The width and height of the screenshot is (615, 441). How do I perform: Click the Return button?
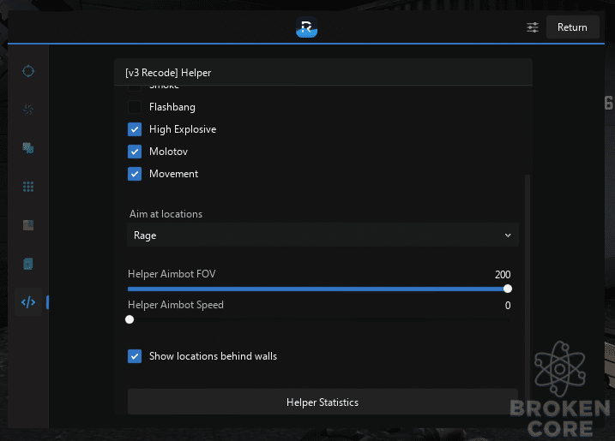pos(572,27)
